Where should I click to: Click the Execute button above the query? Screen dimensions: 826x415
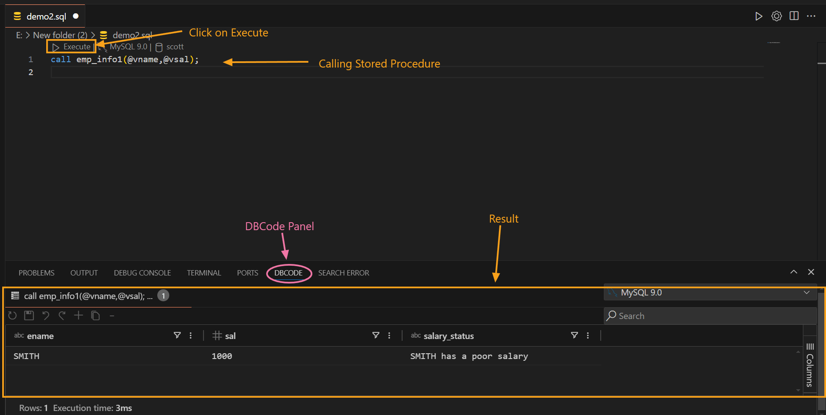coord(71,46)
